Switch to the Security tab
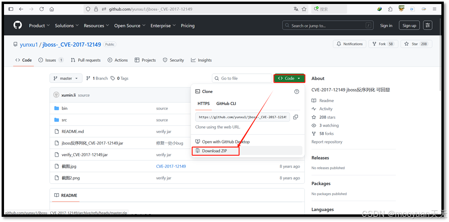 point(173,60)
